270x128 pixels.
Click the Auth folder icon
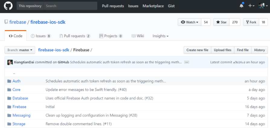pyautogui.click(x=8, y=81)
